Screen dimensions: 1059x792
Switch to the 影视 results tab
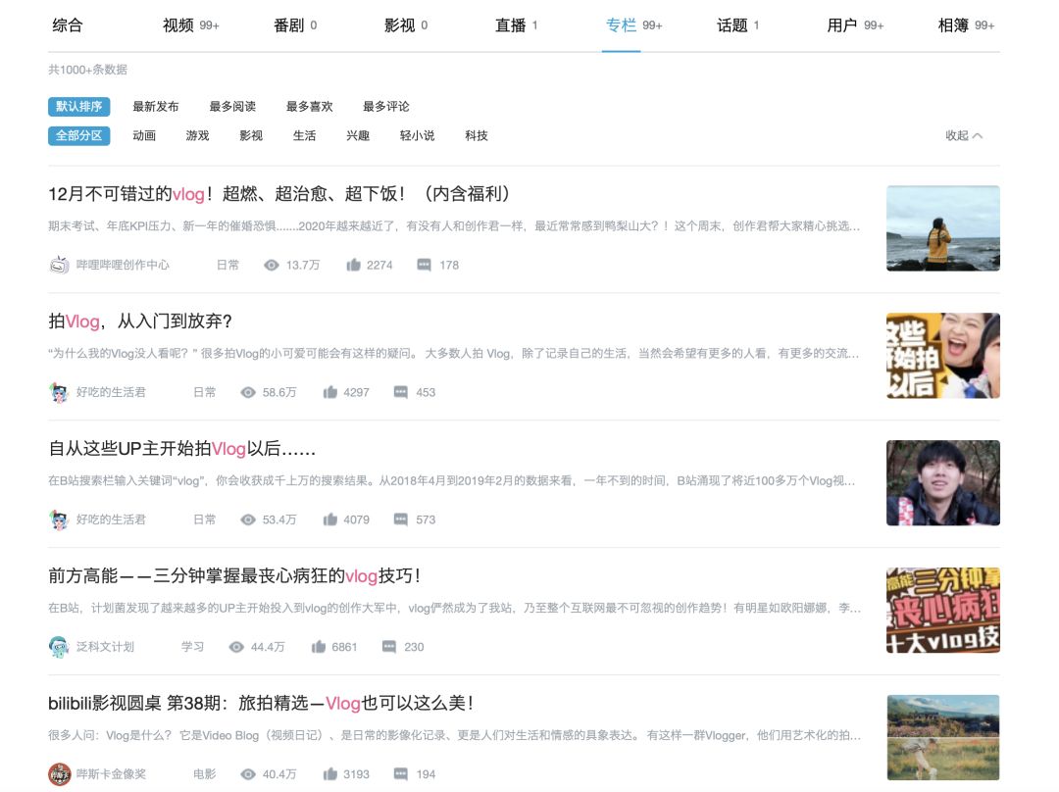[x=406, y=25]
